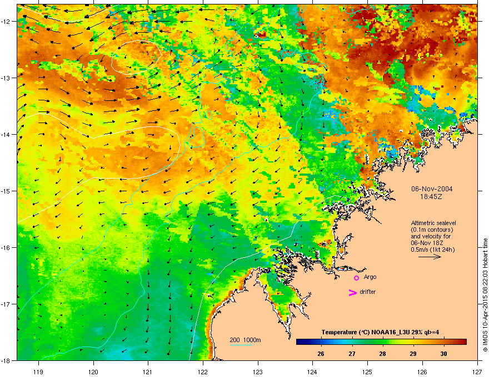This screenshot has width=489, height=377.
Task: Click the magenta Argo circle marker
Action: pos(356,278)
